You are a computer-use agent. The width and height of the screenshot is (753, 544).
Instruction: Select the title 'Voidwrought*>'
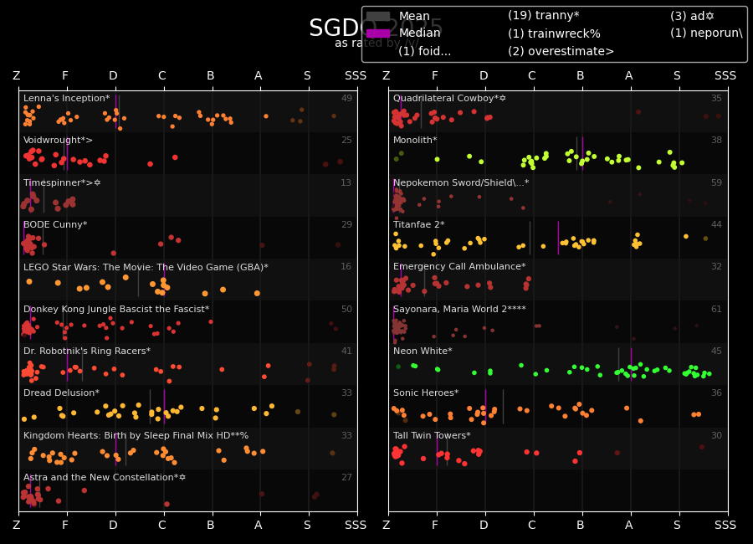[58, 140]
